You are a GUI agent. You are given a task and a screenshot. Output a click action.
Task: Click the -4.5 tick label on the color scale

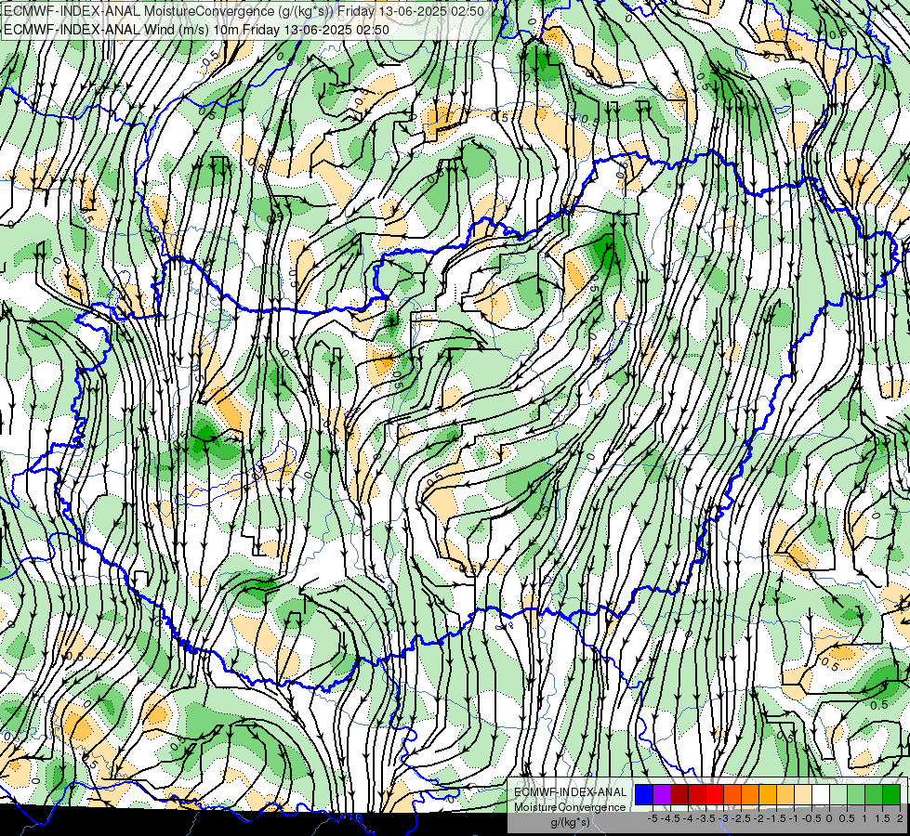(670, 818)
